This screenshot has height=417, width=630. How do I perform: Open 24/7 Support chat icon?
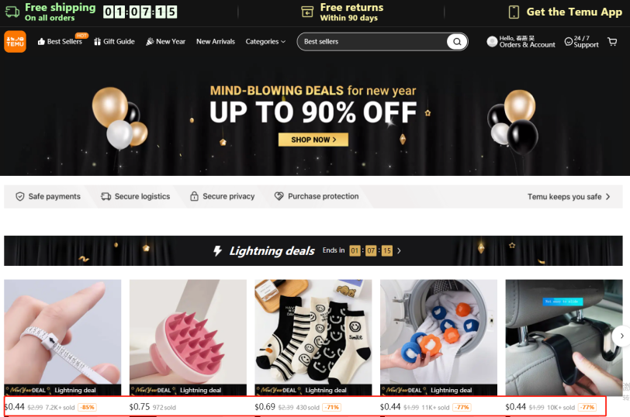pos(568,41)
